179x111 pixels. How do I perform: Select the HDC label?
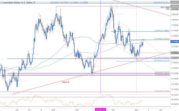pyautogui.click(x=168, y=9)
